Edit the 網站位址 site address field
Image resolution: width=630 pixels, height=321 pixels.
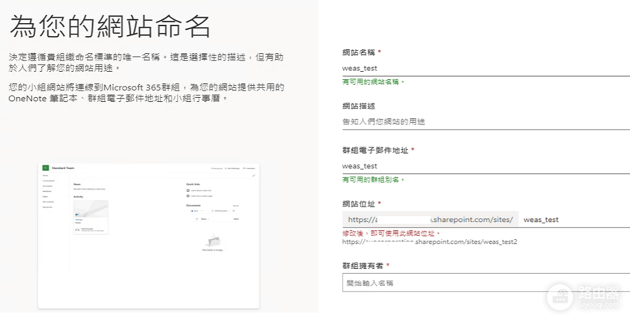pyautogui.click(x=574, y=220)
